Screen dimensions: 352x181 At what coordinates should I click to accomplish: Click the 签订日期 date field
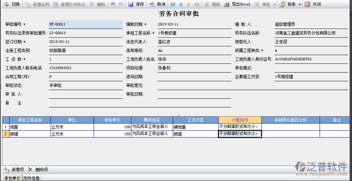pos(85,42)
